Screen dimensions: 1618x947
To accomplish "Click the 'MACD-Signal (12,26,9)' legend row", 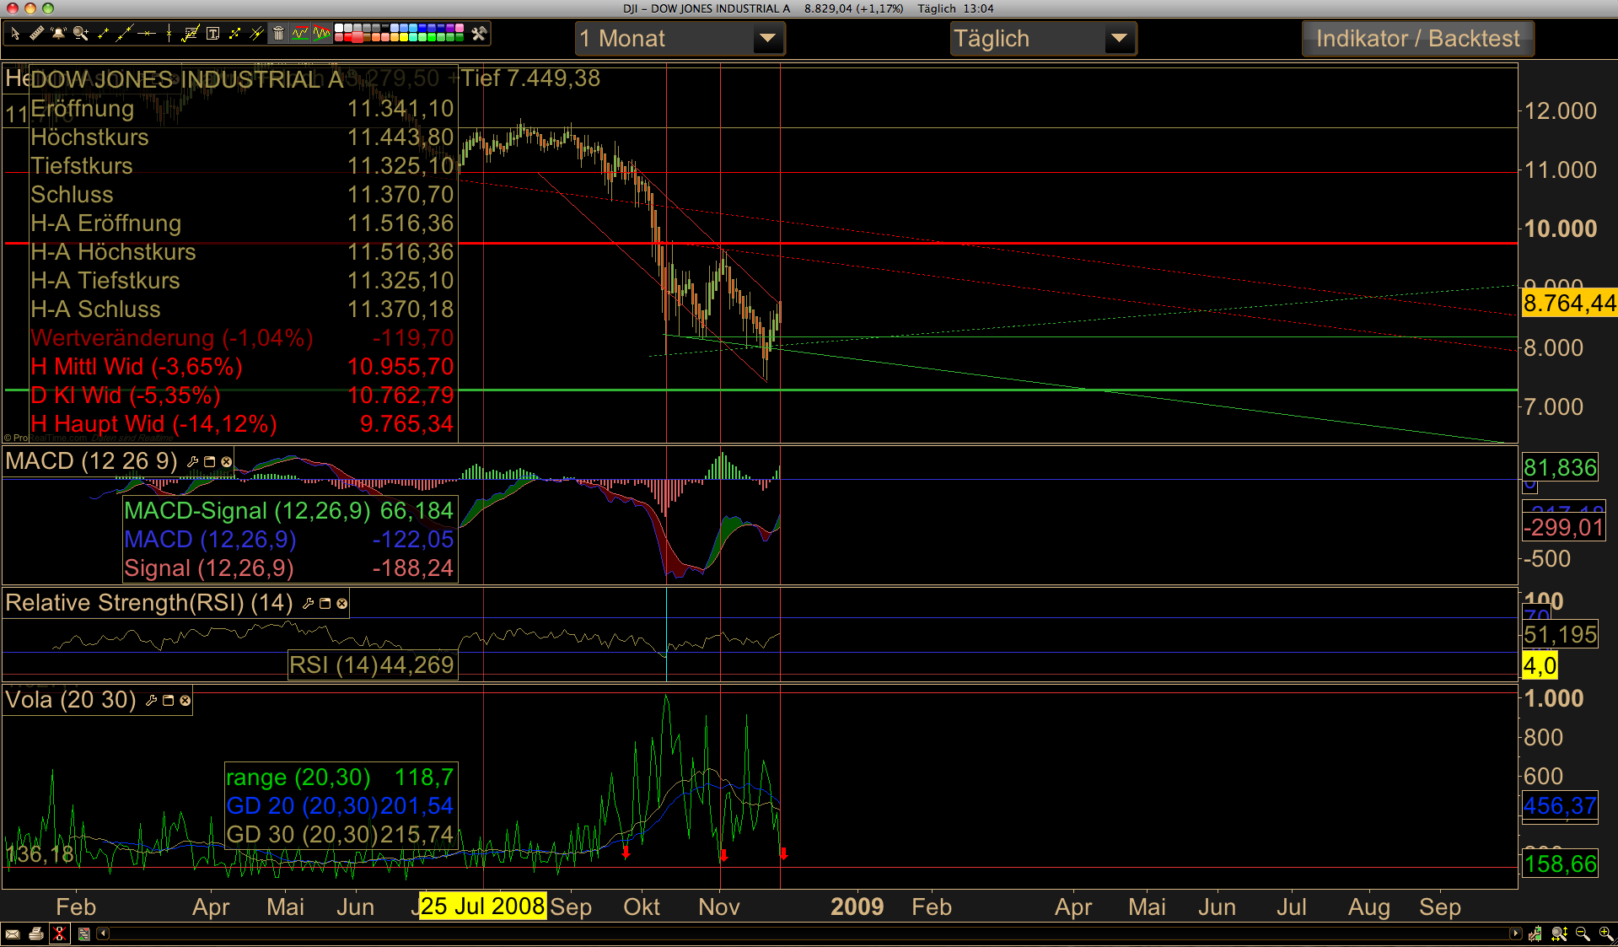I will click(x=289, y=511).
